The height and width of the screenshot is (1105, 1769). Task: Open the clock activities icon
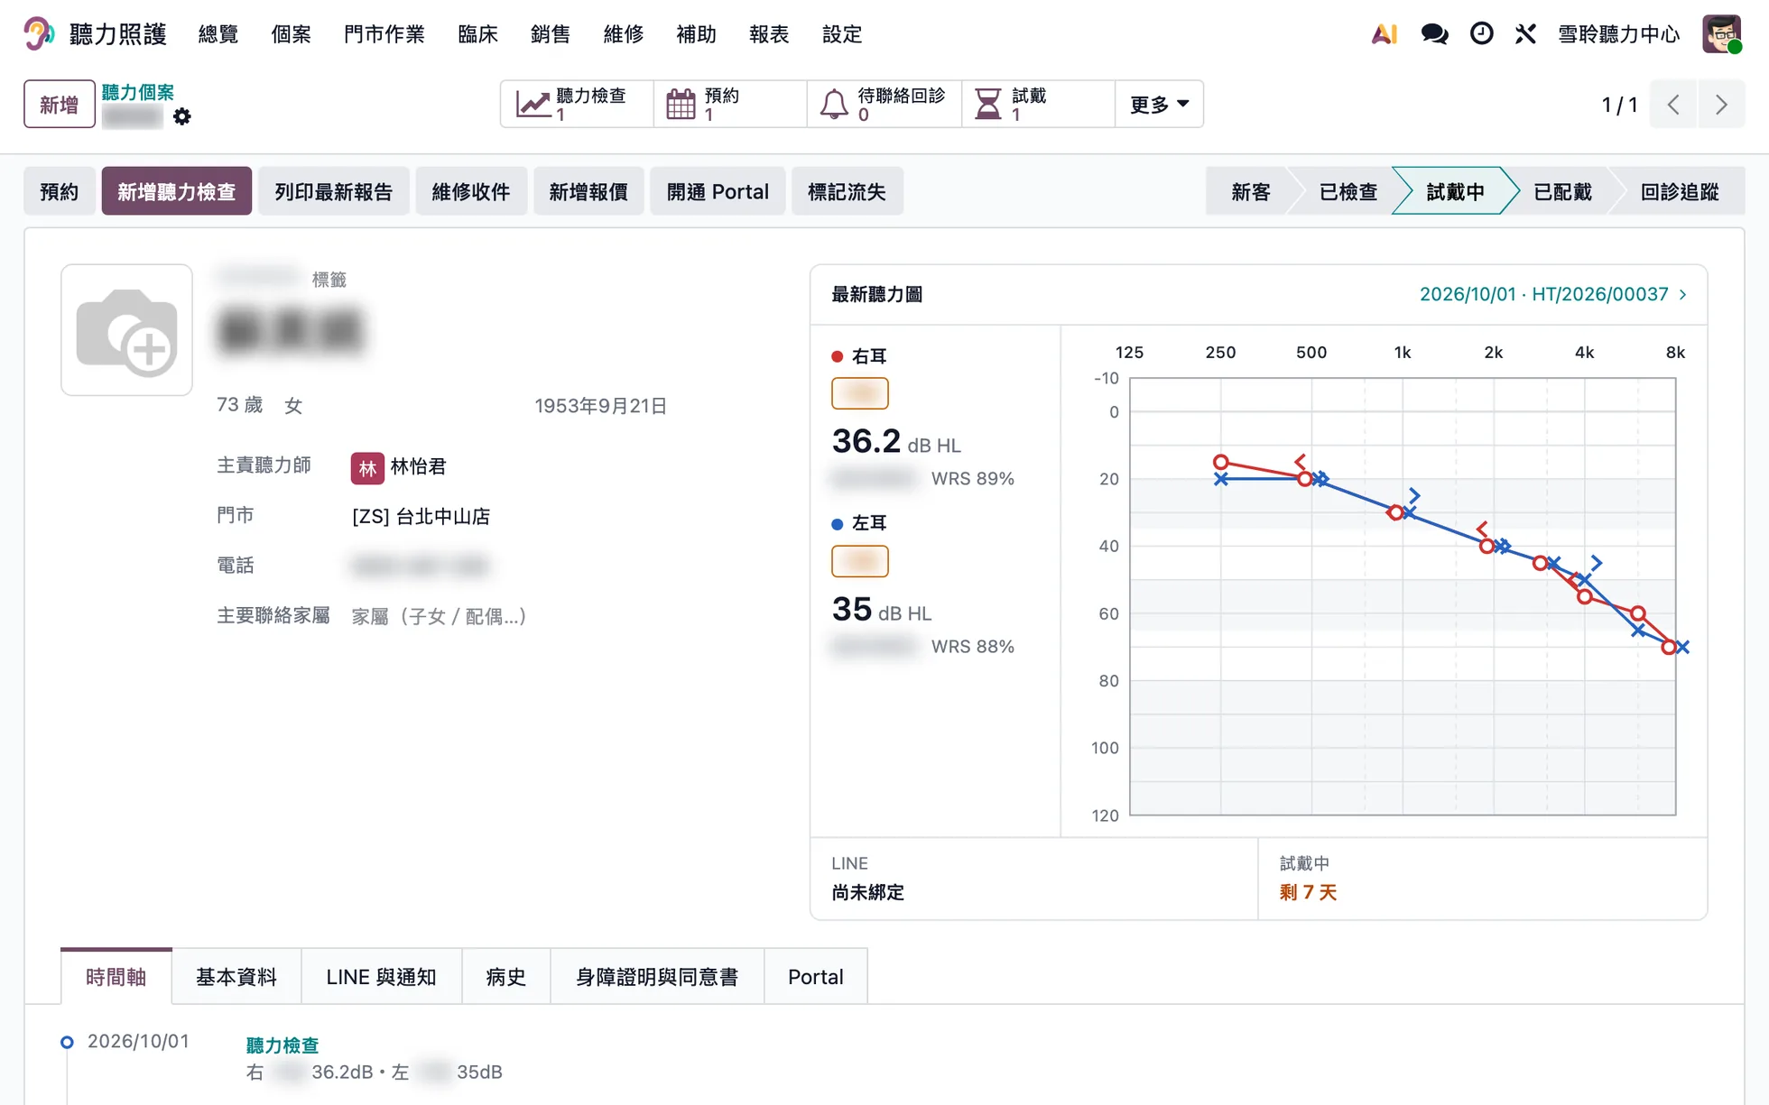pyautogui.click(x=1481, y=34)
